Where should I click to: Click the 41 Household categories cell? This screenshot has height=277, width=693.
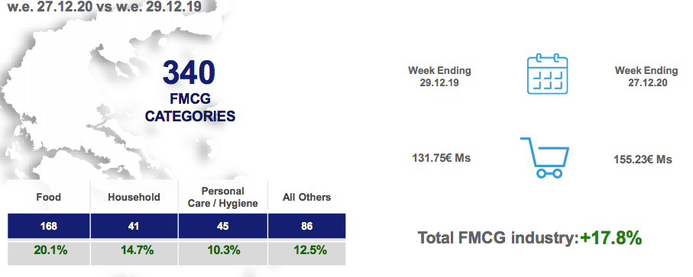click(x=134, y=227)
